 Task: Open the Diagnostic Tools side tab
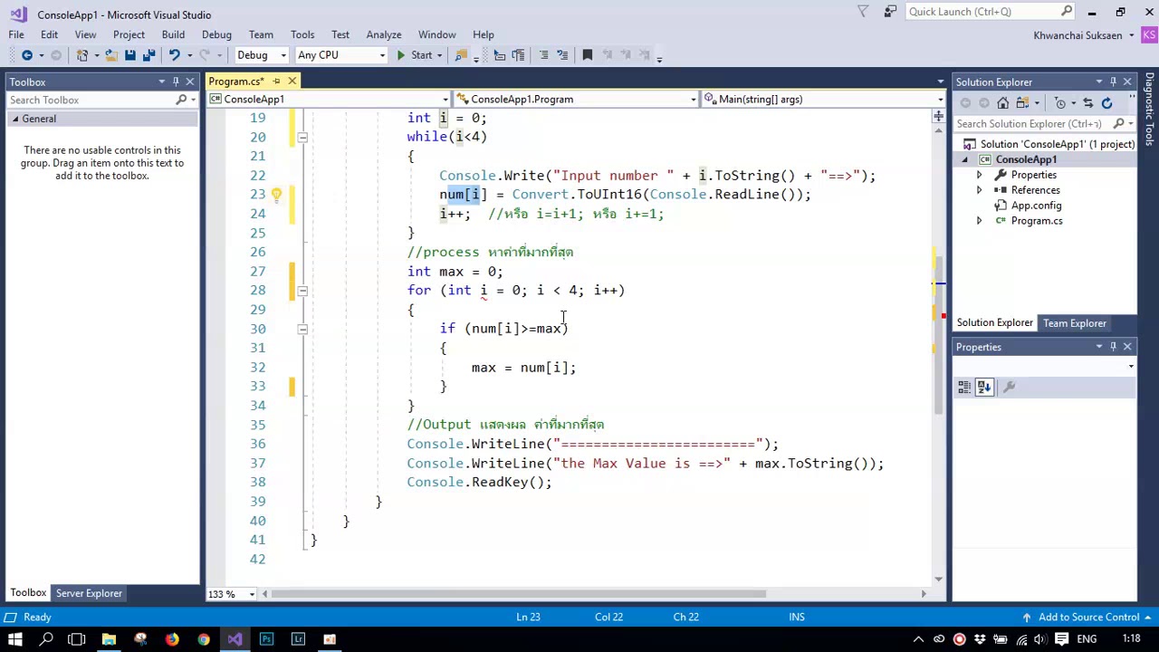click(1149, 109)
